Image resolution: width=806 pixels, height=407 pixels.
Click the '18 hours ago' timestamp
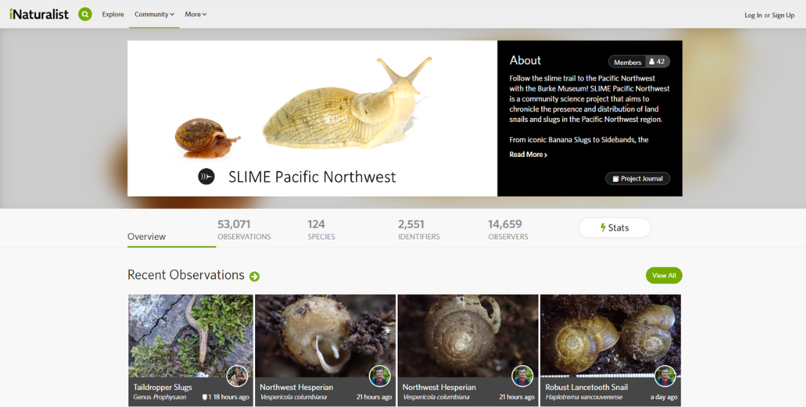(x=231, y=397)
